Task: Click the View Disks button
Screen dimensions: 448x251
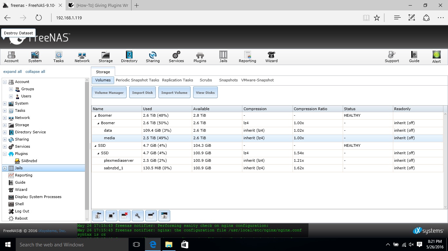Action: pyautogui.click(x=205, y=92)
